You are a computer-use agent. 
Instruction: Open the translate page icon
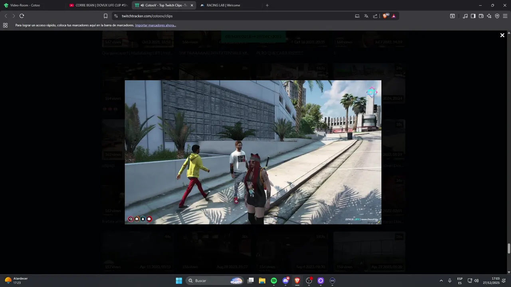(366, 16)
